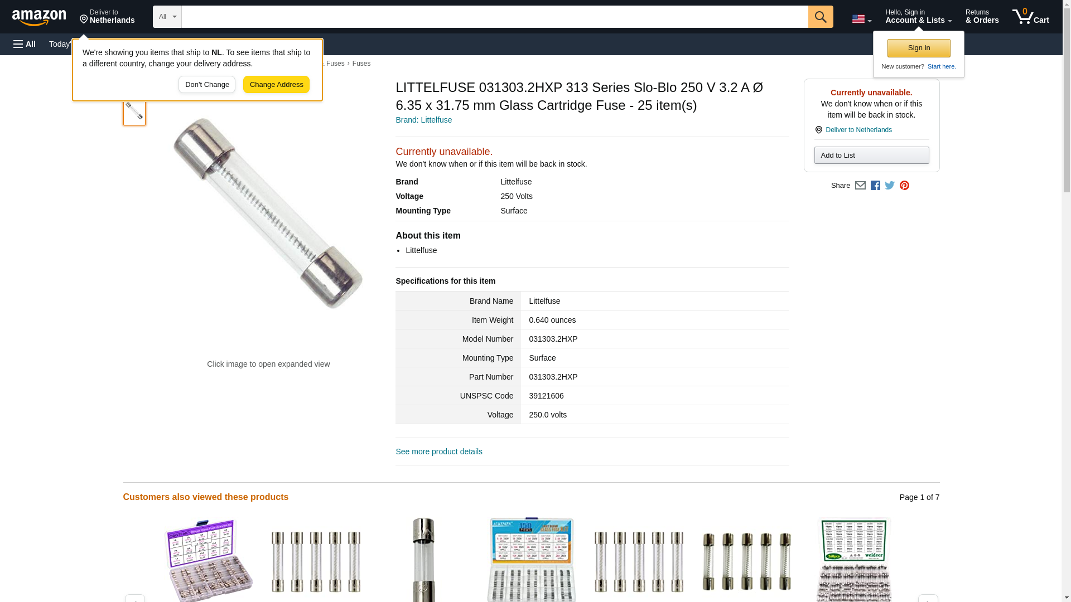The height and width of the screenshot is (602, 1071).
Task: Click Don't Change button
Action: click(x=207, y=85)
